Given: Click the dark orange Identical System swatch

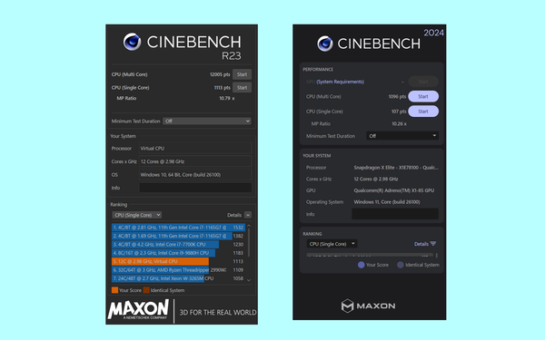Looking at the screenshot, I should pos(146,290).
